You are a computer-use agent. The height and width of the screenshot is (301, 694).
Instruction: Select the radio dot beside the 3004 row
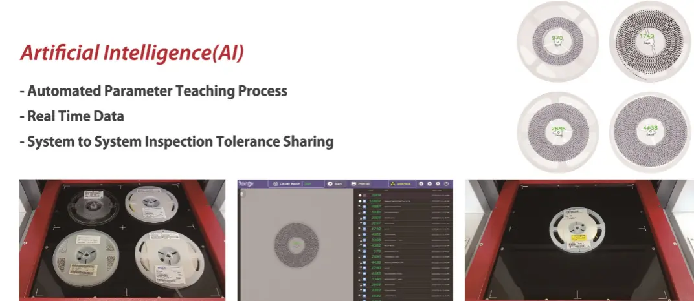(x=360, y=195)
